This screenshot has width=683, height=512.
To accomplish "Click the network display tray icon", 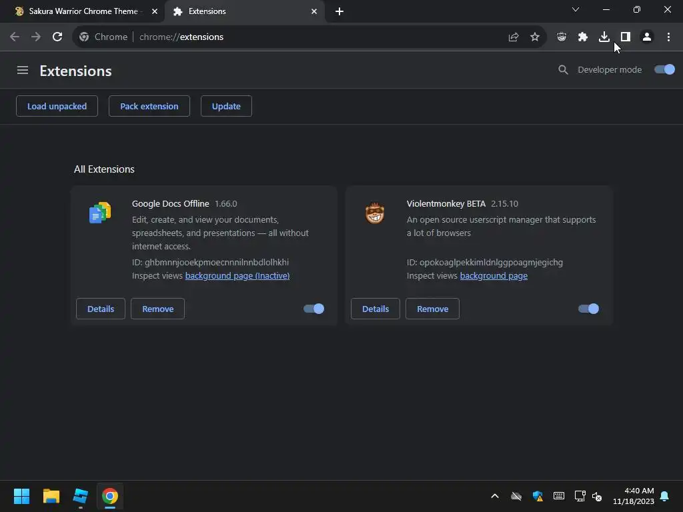I will pyautogui.click(x=580, y=496).
